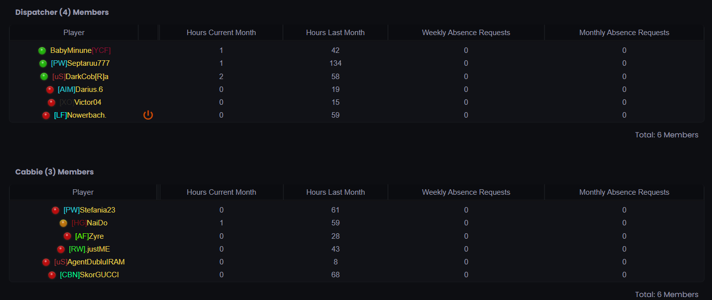Sort Cabbie table by Monthly Absence Requests
This screenshot has height=300, width=712.
pos(624,192)
